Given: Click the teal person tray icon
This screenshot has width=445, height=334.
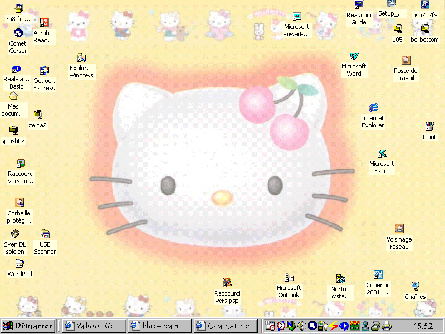Looking at the screenshot, I should [x=365, y=326].
